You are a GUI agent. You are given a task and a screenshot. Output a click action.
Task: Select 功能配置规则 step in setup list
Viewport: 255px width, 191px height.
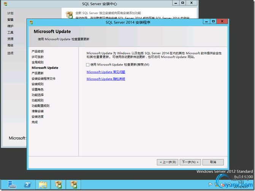[41, 106]
